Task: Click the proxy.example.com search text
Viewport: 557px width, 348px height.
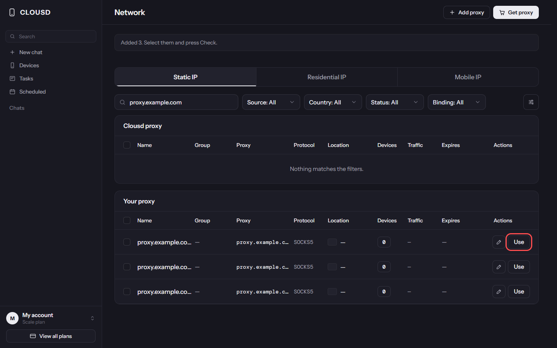Action: (155, 102)
